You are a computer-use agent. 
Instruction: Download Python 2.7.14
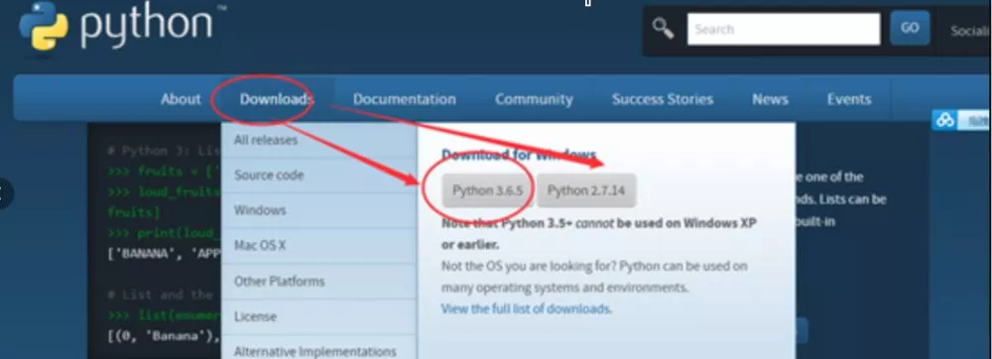tap(586, 190)
